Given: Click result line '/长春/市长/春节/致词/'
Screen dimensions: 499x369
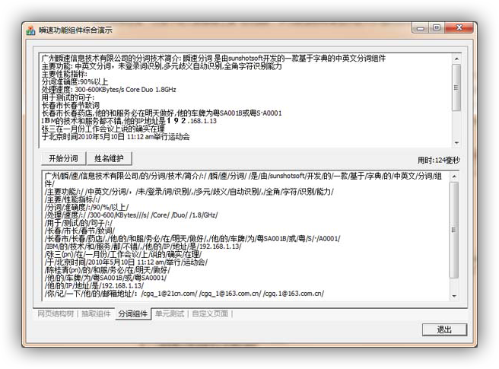Looking at the screenshot, I should [80, 231].
